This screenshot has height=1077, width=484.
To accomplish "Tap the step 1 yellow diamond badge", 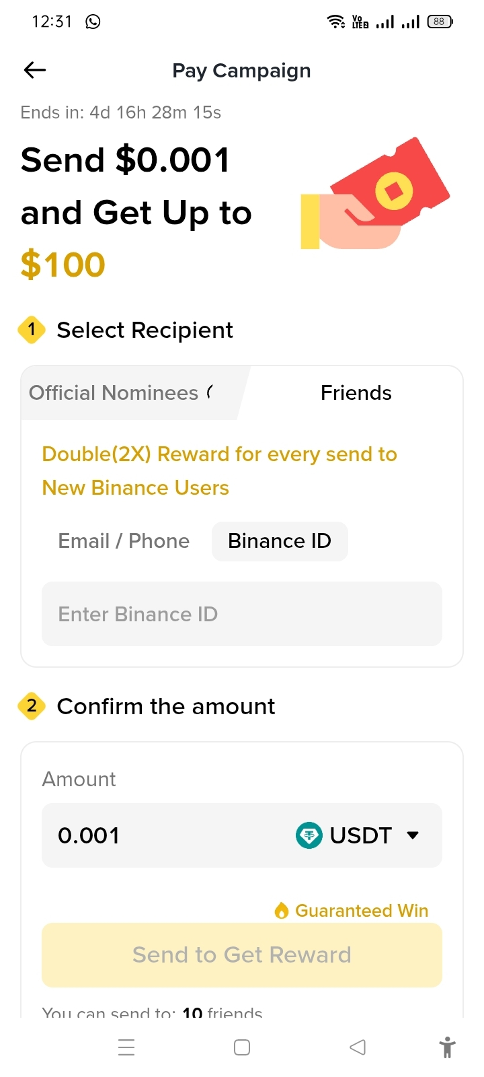I will (x=32, y=330).
